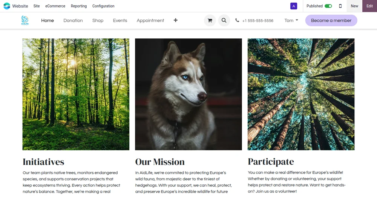The width and height of the screenshot is (377, 212).
Task: Go to the Donation page link
Action: click(x=73, y=20)
